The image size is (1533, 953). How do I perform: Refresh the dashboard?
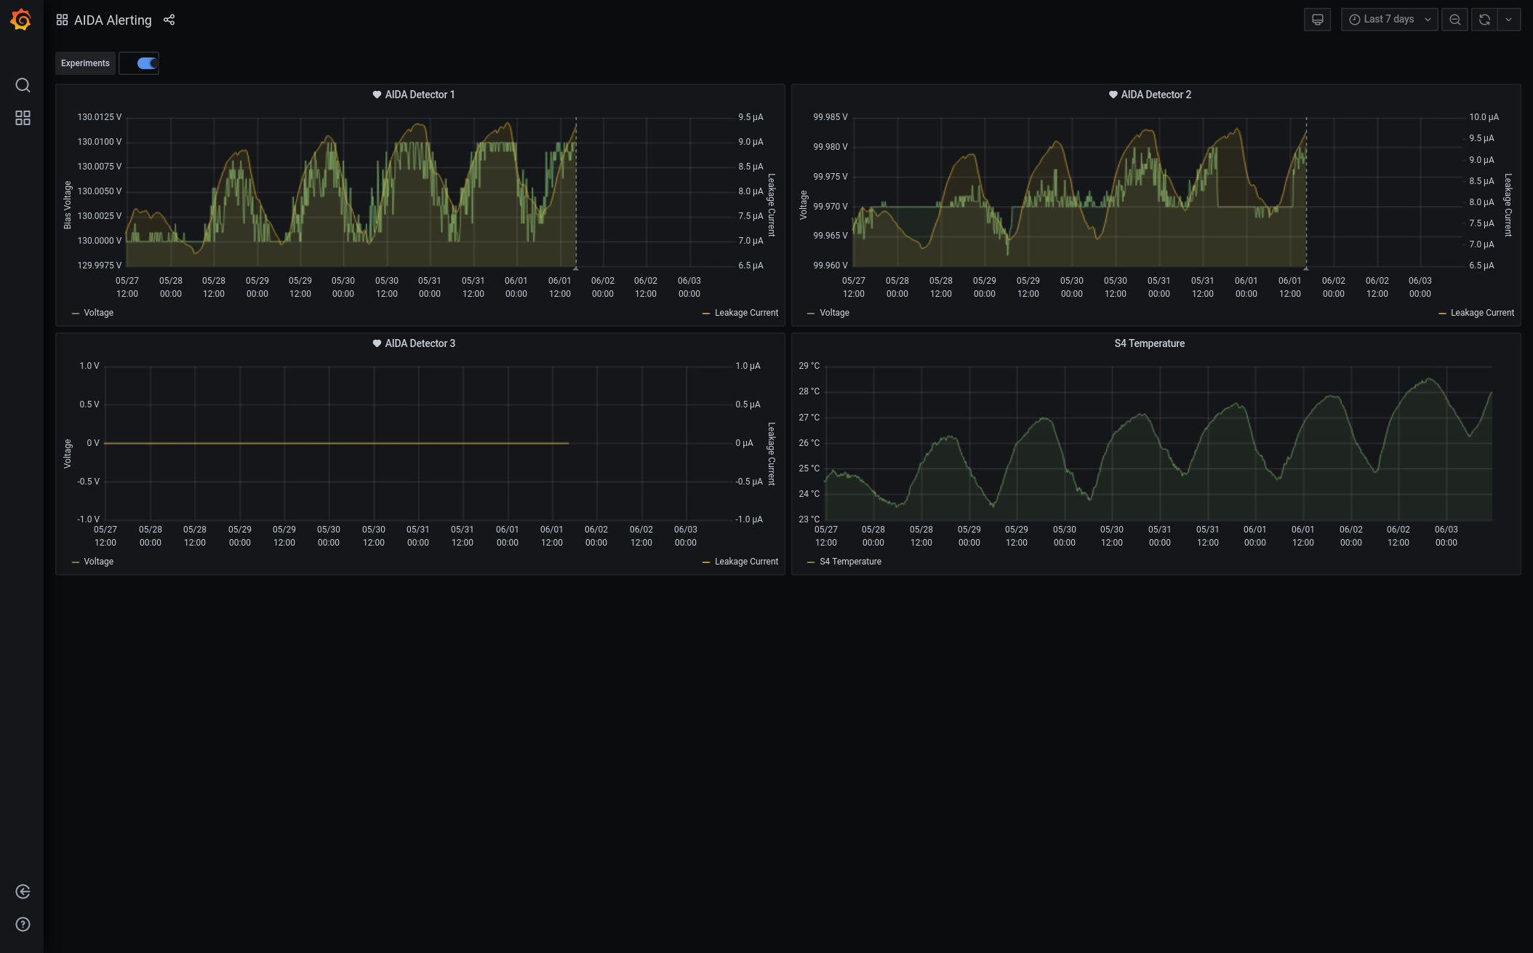click(x=1484, y=20)
